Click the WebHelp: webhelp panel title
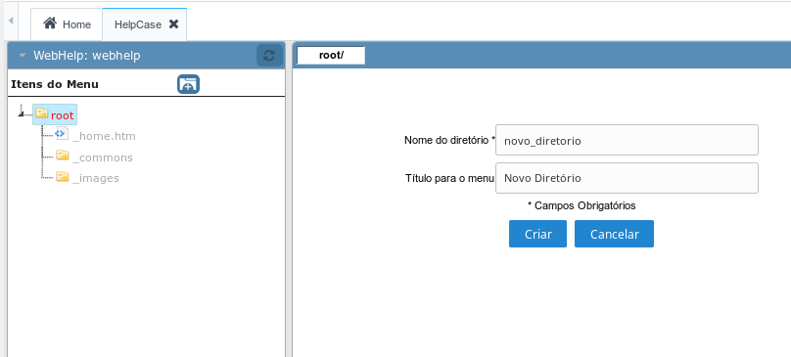 (x=87, y=56)
